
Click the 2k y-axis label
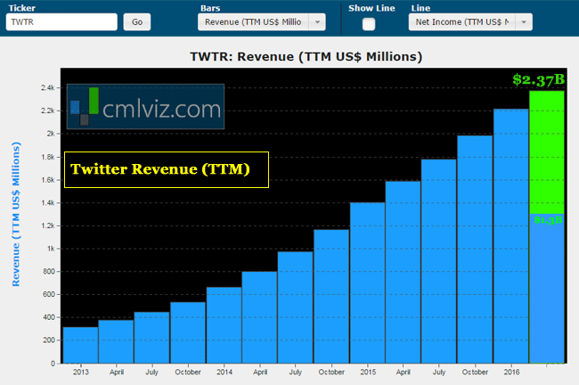tap(51, 134)
